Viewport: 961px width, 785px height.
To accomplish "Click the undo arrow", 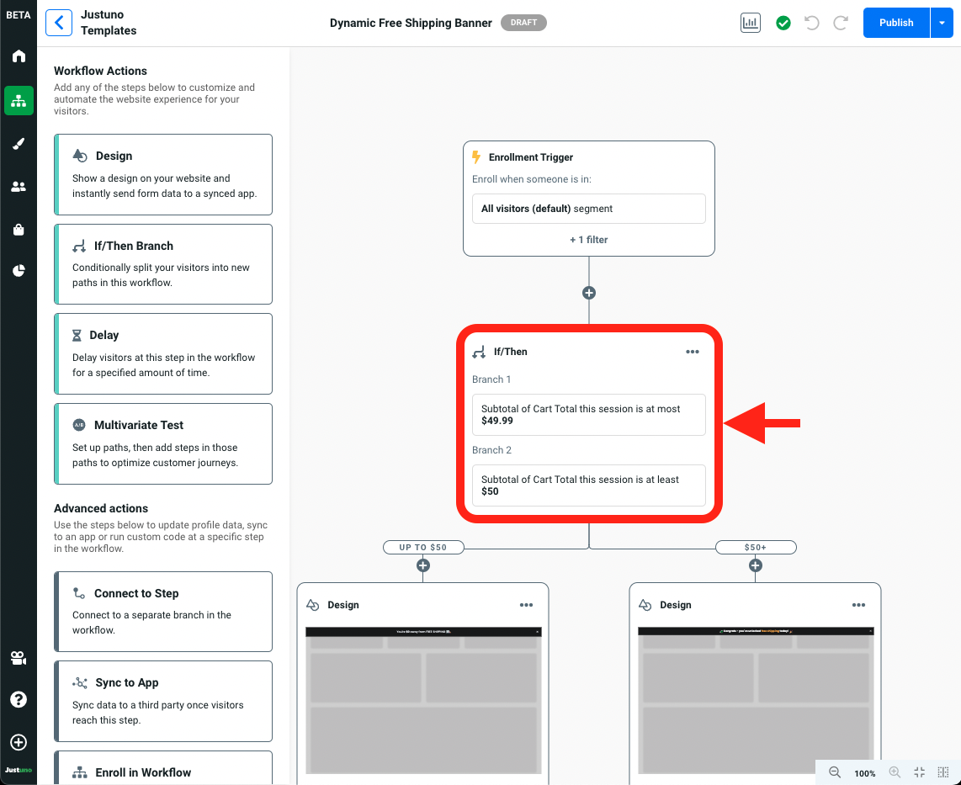I will click(812, 23).
